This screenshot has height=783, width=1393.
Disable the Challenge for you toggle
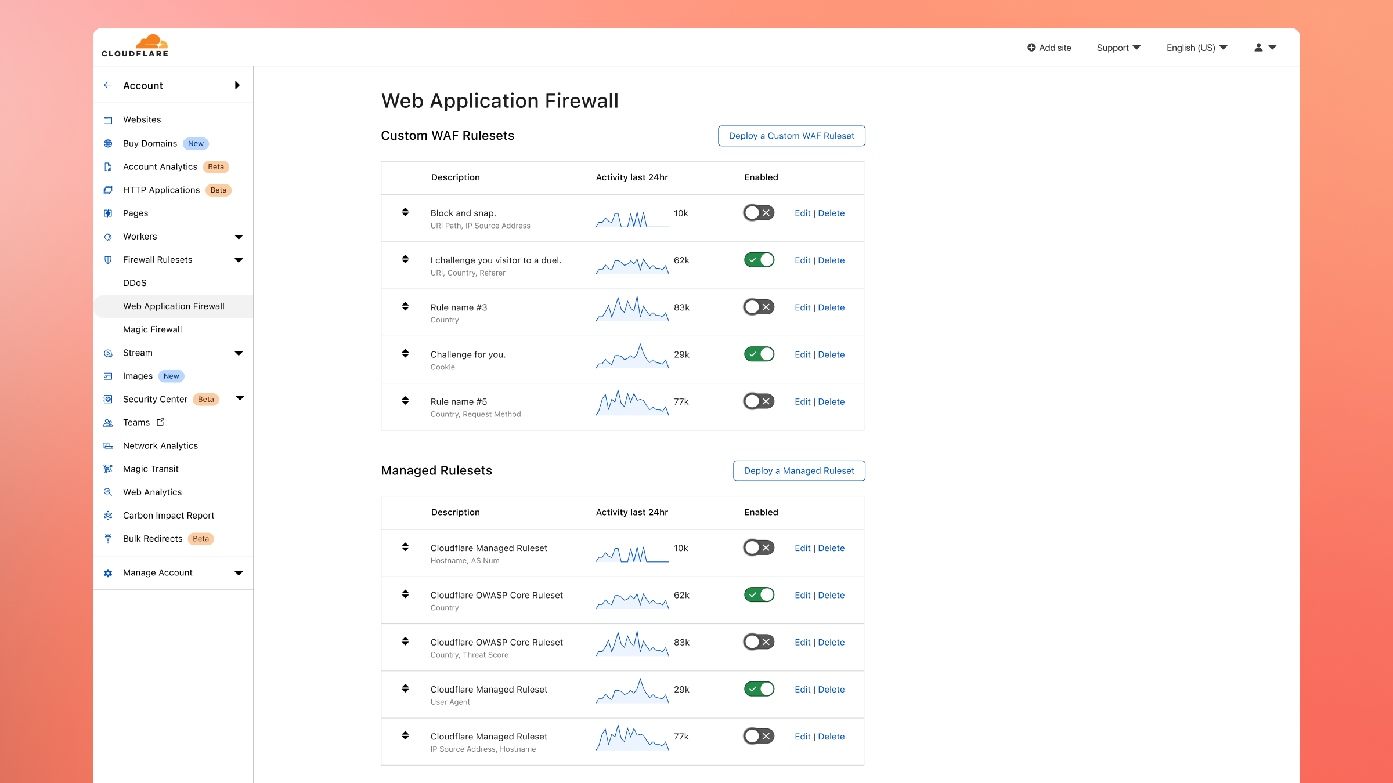tap(759, 354)
